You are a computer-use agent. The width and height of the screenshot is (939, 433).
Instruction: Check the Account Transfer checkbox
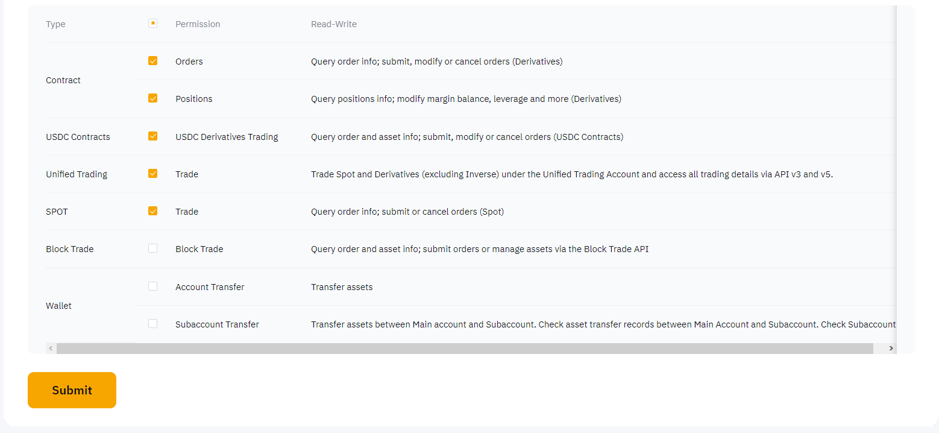coord(153,286)
